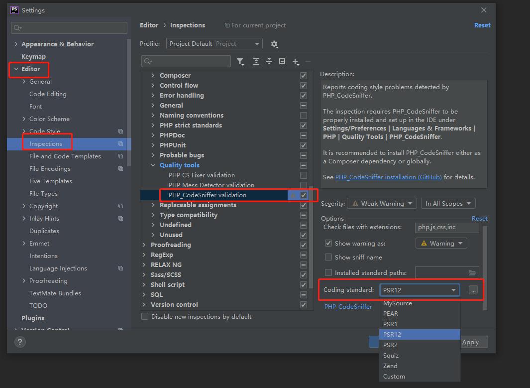The height and width of the screenshot is (388, 530).
Task: Collapse the Quality tools group
Action: (x=153, y=165)
